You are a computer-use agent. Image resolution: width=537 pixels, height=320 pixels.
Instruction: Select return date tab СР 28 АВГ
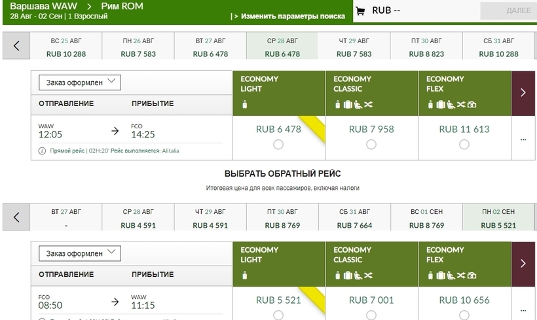pyautogui.click(x=138, y=217)
